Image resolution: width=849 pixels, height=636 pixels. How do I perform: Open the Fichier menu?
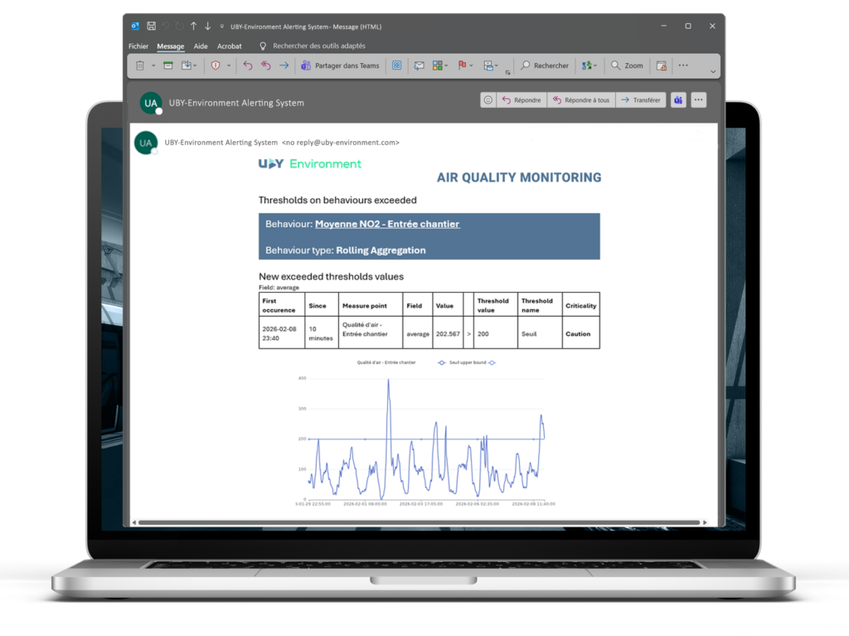coord(138,46)
